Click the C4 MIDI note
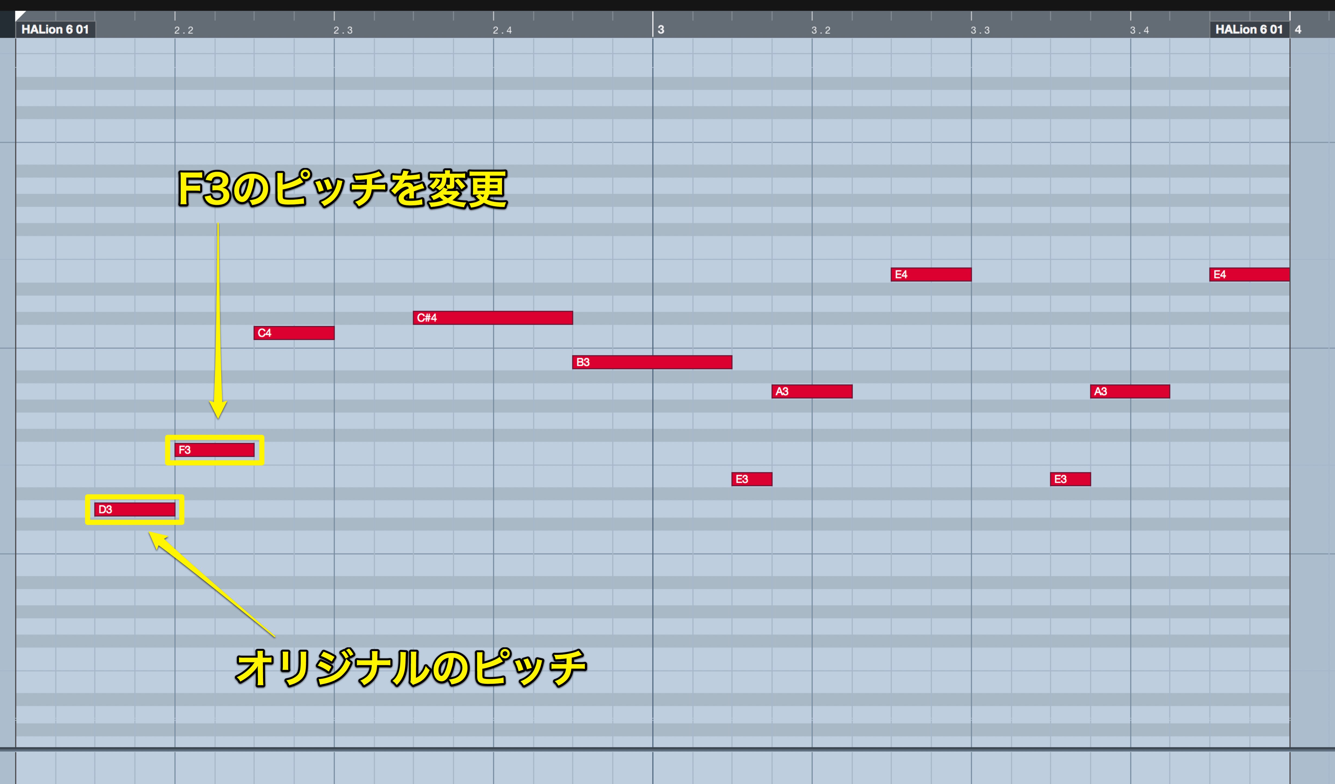 pos(294,333)
